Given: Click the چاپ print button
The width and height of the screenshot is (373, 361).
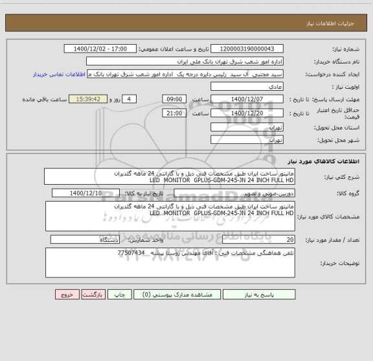Looking at the screenshot, I should [x=119, y=294].
